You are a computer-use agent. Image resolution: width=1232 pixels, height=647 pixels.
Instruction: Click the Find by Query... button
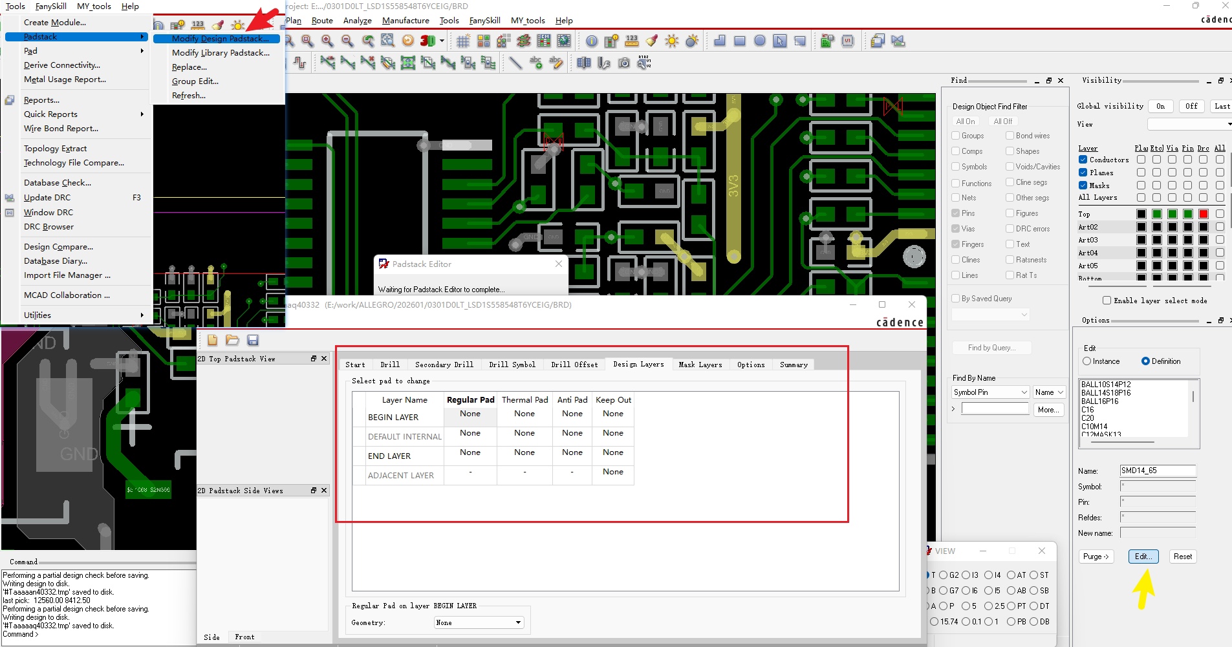click(x=991, y=348)
